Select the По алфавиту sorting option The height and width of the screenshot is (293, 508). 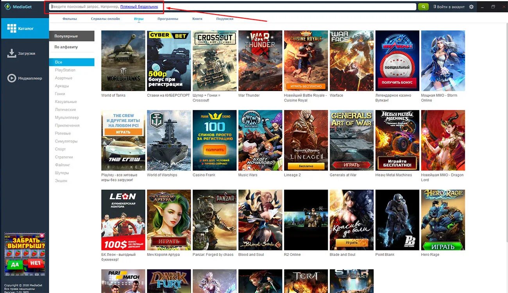[72, 47]
